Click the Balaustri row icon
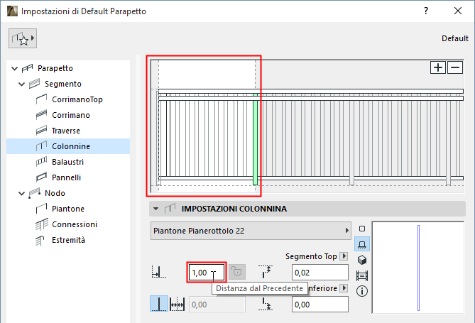475x323 pixels. pos(41,162)
